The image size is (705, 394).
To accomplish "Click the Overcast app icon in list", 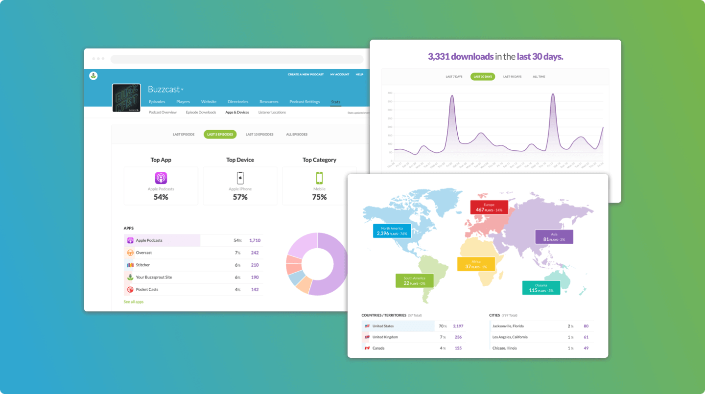I will pos(130,253).
